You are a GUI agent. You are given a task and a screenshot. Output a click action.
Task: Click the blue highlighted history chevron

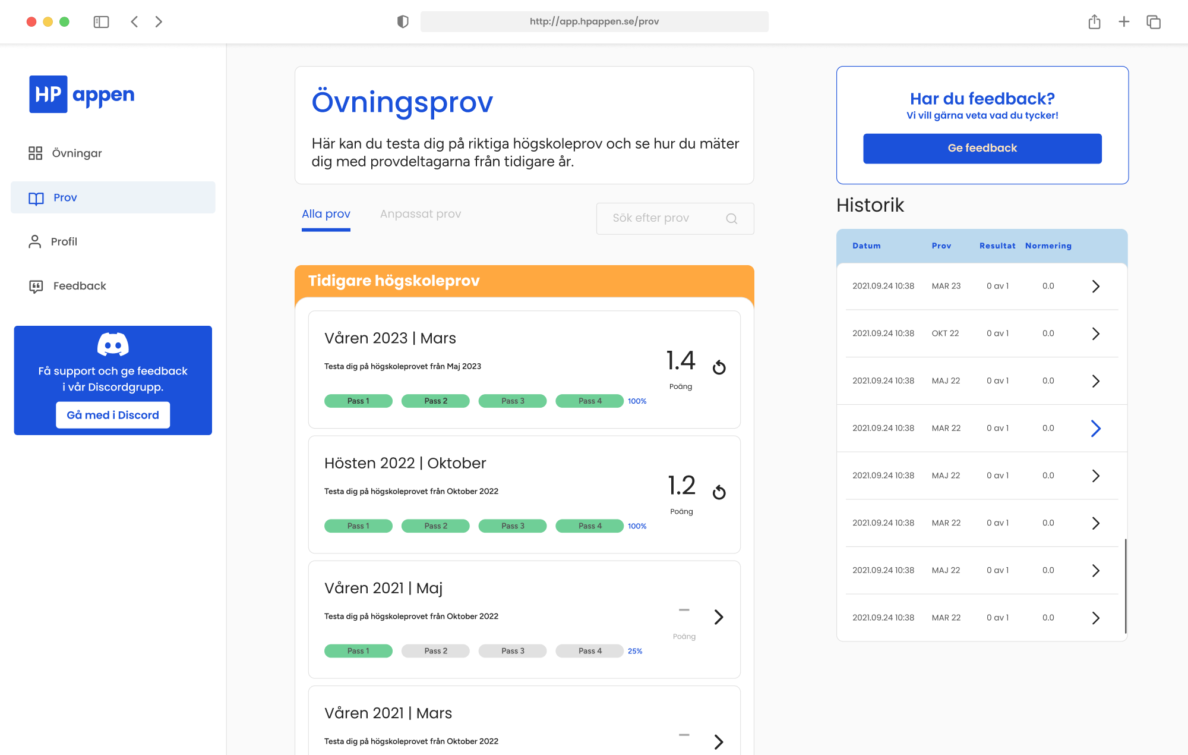pyautogui.click(x=1095, y=428)
